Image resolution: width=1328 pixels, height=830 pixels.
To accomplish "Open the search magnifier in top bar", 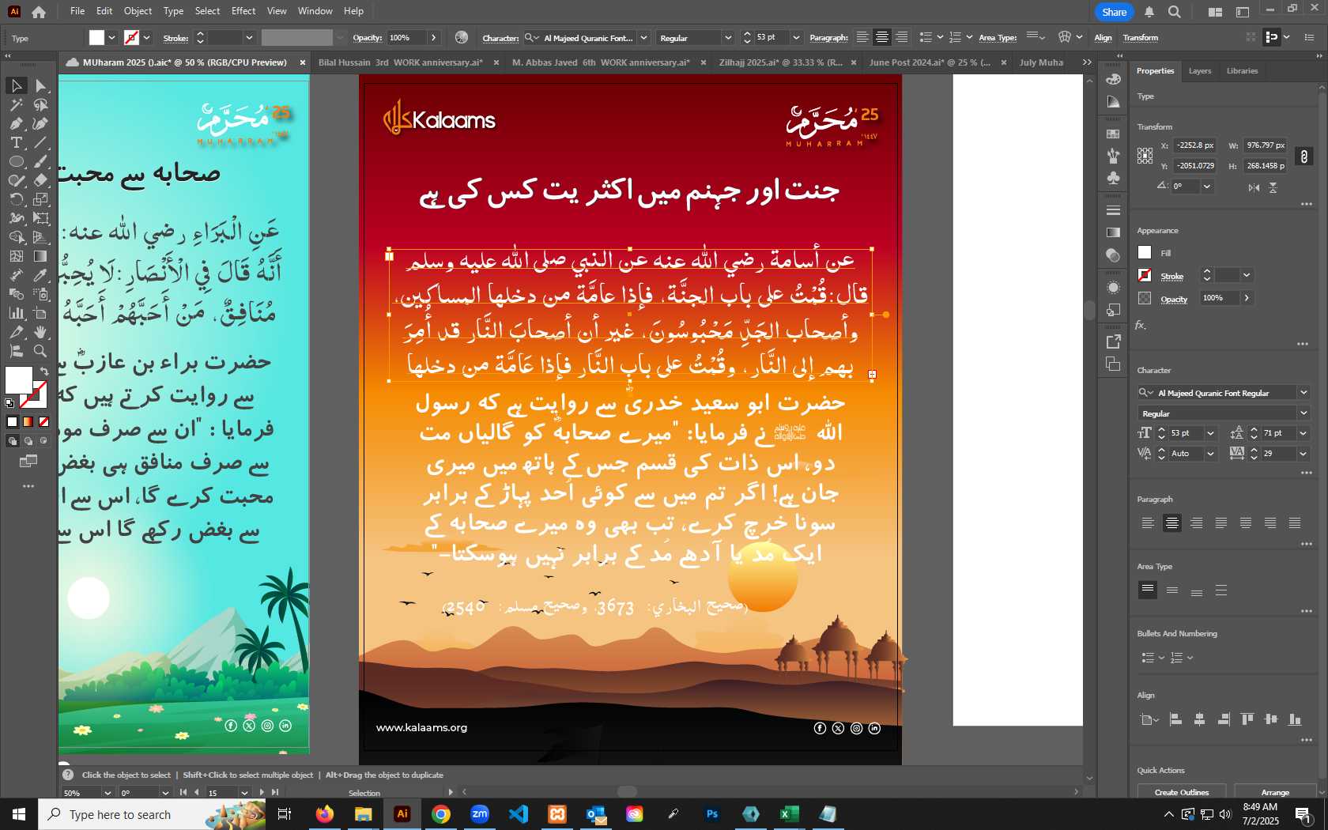I will [1175, 12].
